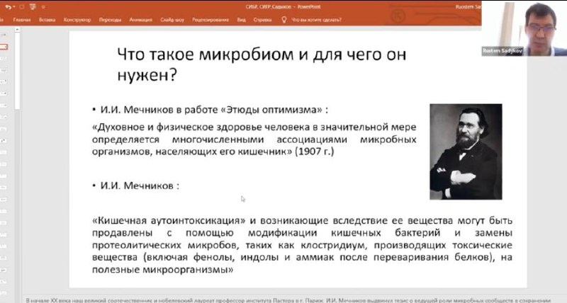Switch to the Конструктор tab

pyautogui.click(x=77, y=20)
